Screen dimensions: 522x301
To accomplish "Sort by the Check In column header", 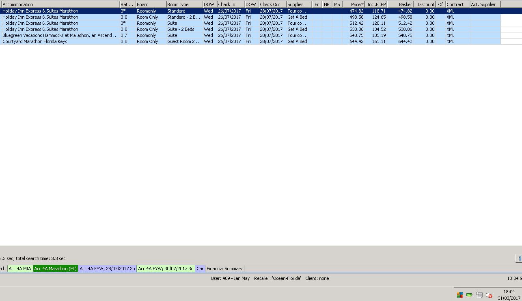I will (x=231, y=4).
